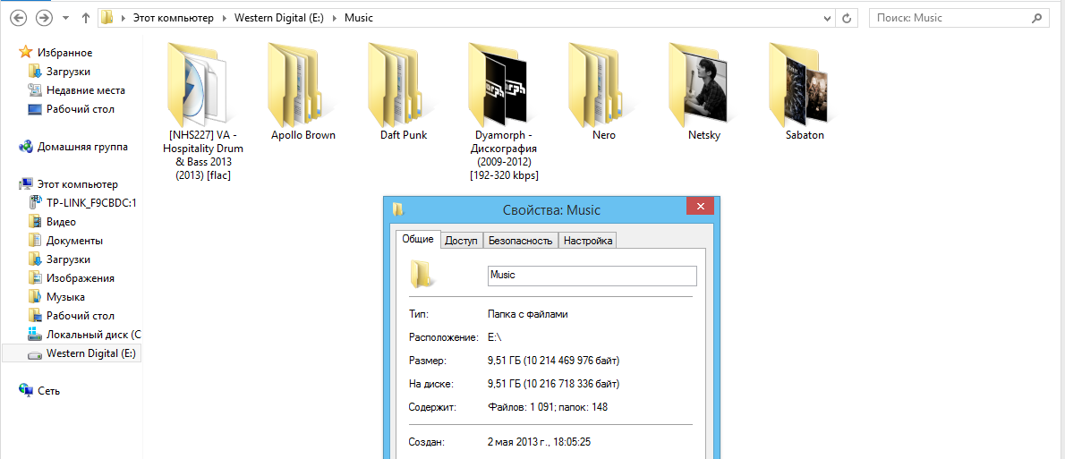Open the 'Изображения' folder in sidebar
This screenshot has height=459, width=1065.
[x=72, y=277]
